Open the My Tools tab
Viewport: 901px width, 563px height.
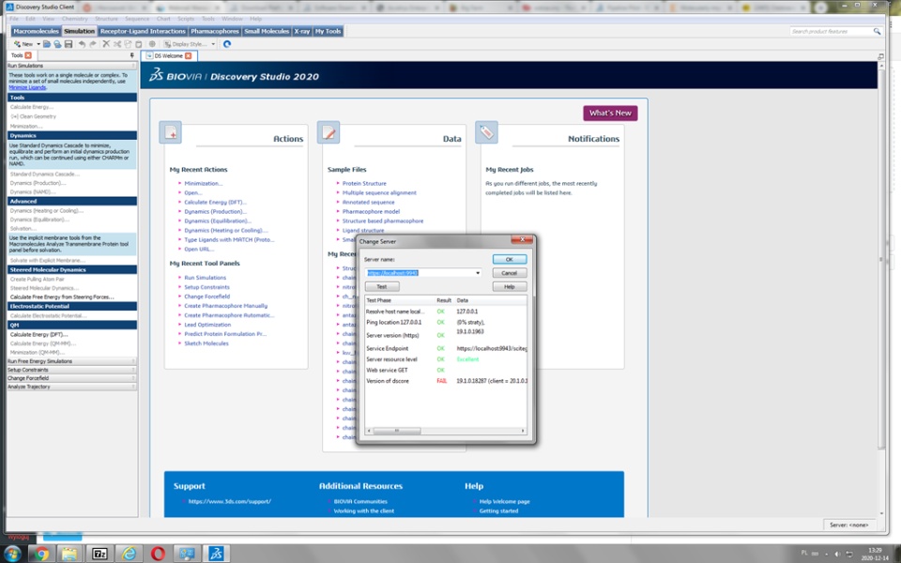click(x=328, y=31)
